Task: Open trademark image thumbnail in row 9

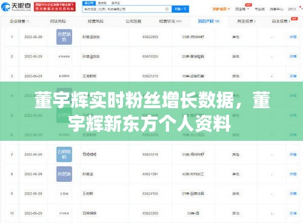Action: point(64,193)
